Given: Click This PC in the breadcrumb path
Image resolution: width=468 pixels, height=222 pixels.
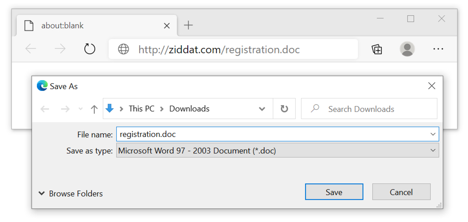Looking at the screenshot, I should pos(141,109).
